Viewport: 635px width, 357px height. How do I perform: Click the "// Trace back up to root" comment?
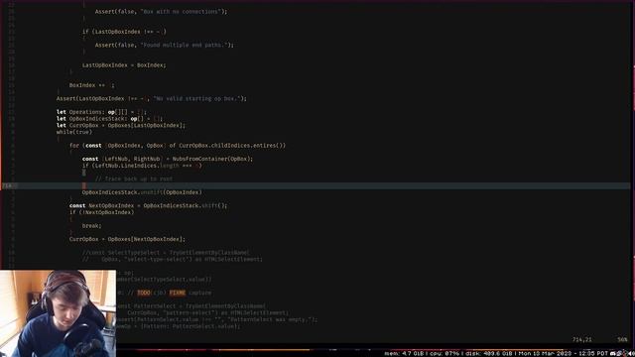point(134,178)
